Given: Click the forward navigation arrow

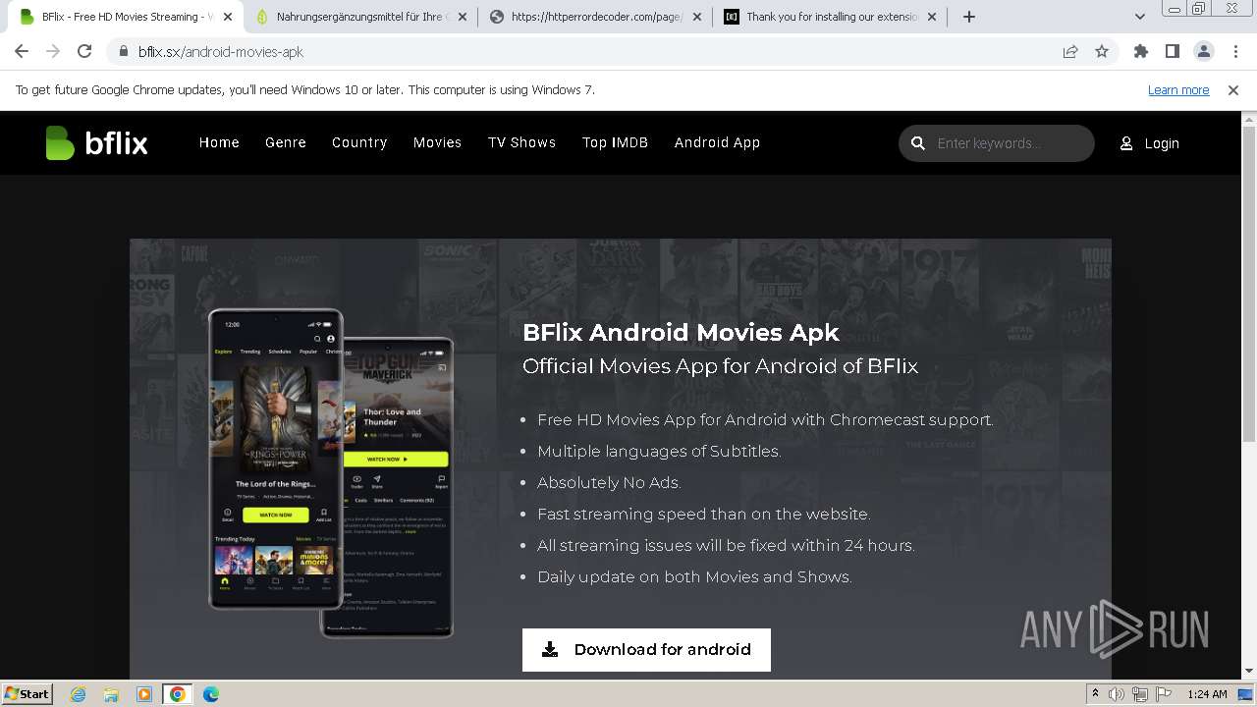Looking at the screenshot, I should click(53, 51).
